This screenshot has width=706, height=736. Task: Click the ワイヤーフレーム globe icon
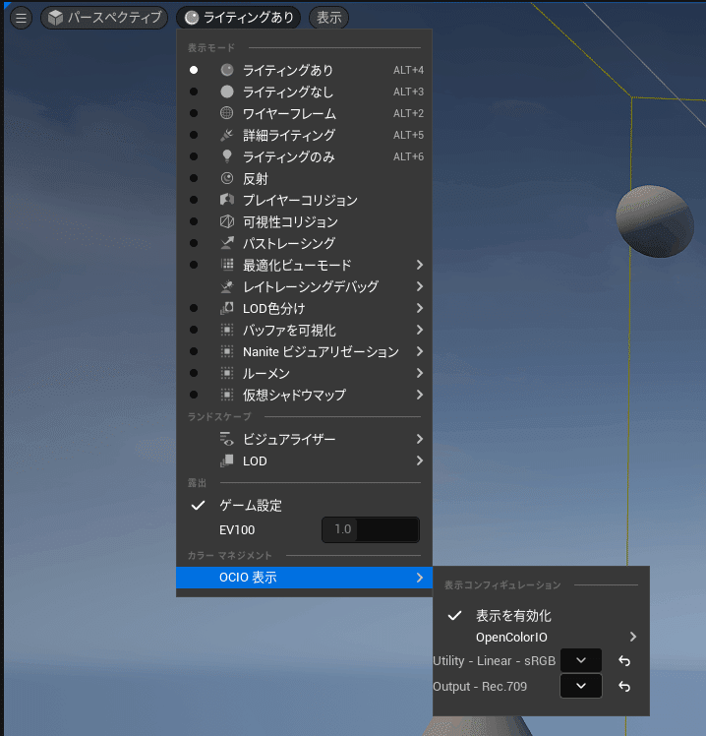pyautogui.click(x=227, y=113)
